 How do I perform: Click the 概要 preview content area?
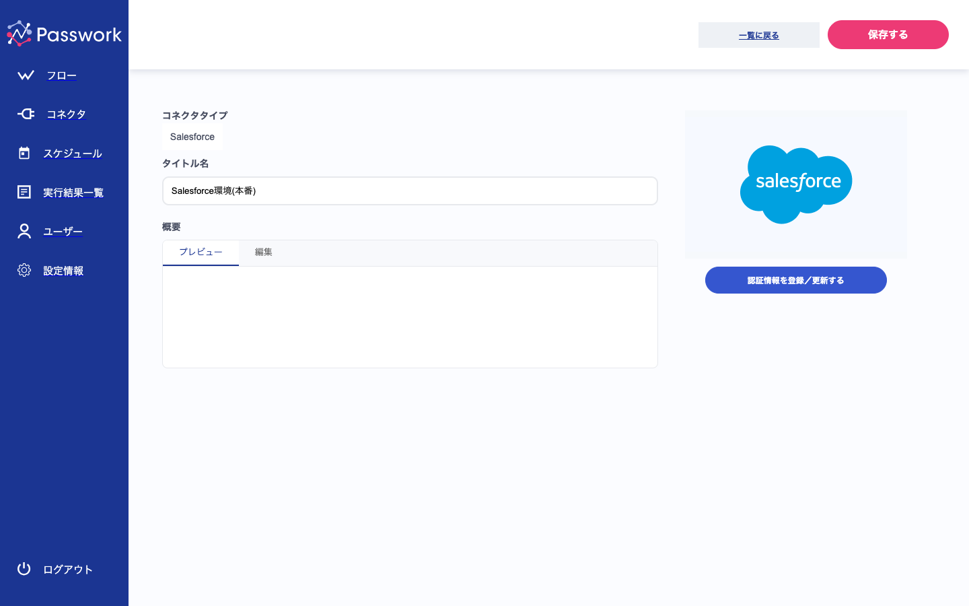(x=410, y=316)
